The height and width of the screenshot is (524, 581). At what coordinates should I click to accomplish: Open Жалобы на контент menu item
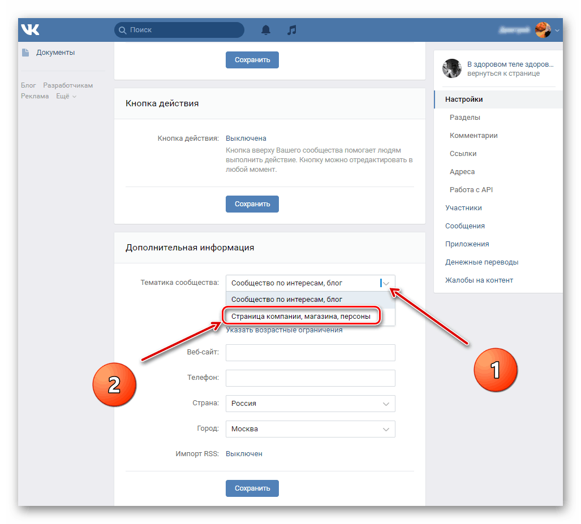coord(479,280)
